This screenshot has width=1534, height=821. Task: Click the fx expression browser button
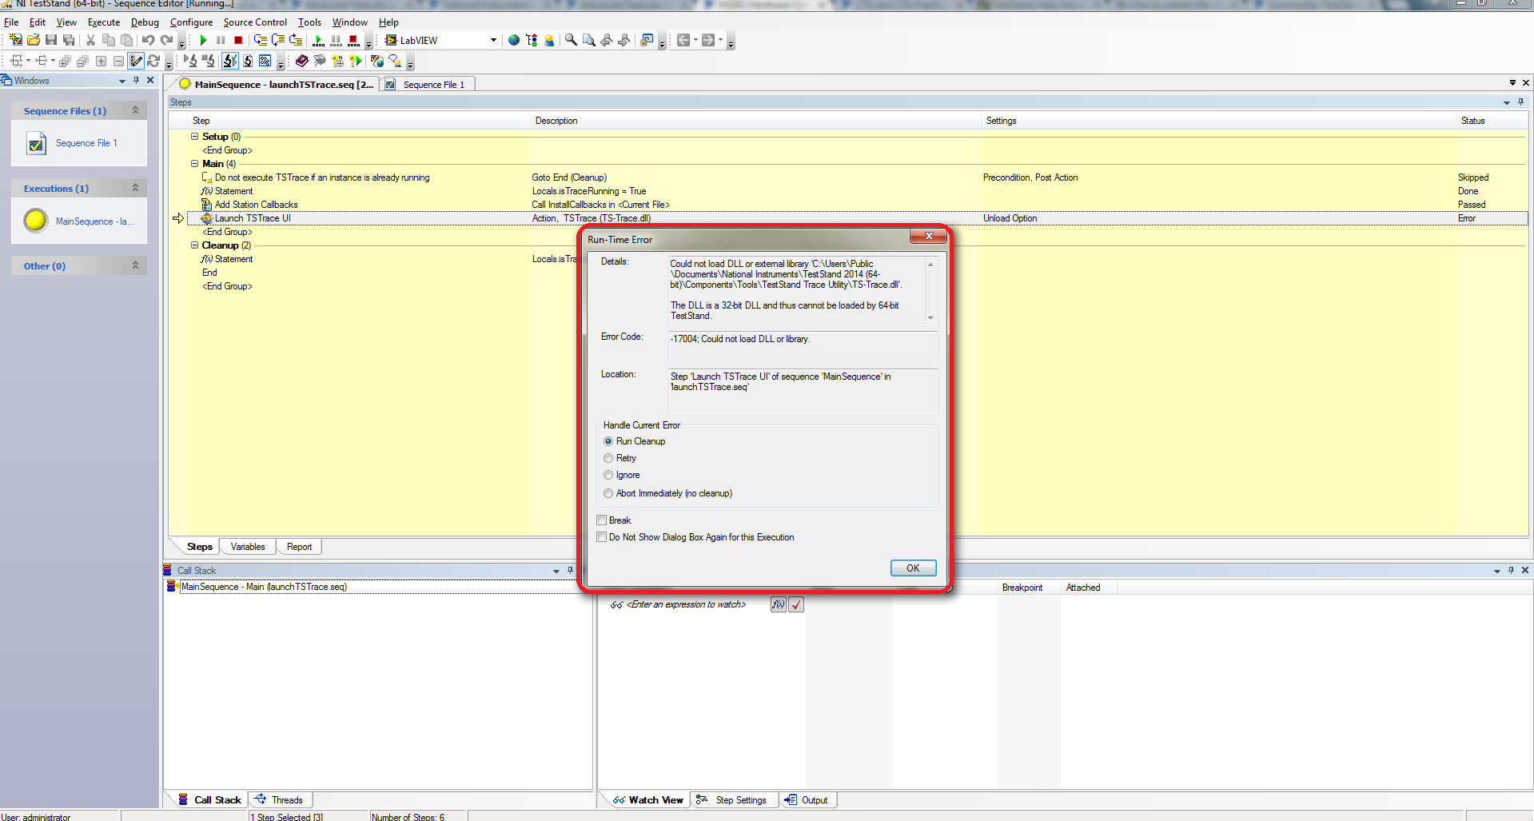coord(778,604)
